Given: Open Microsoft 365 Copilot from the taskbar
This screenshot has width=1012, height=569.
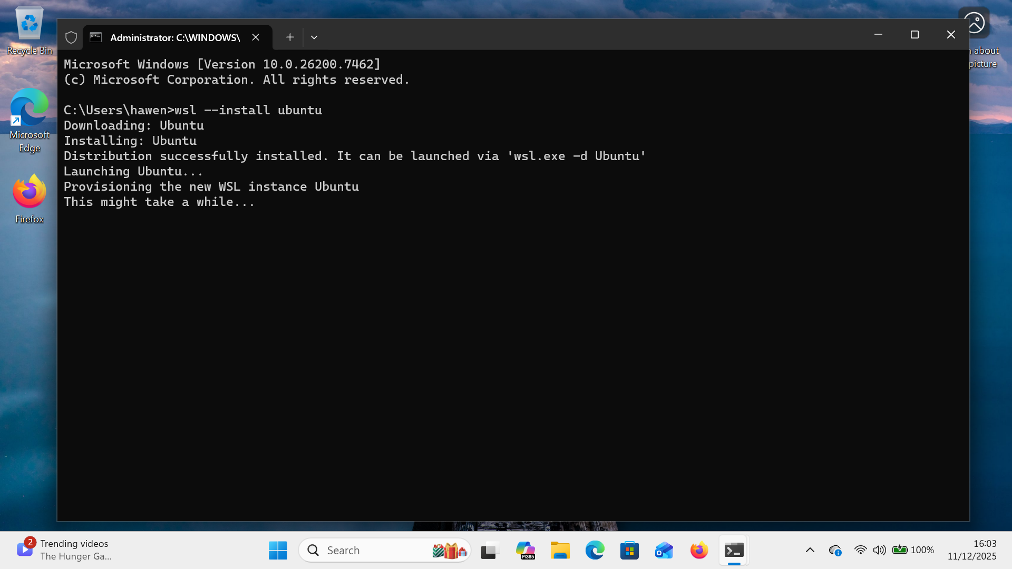Looking at the screenshot, I should point(526,550).
